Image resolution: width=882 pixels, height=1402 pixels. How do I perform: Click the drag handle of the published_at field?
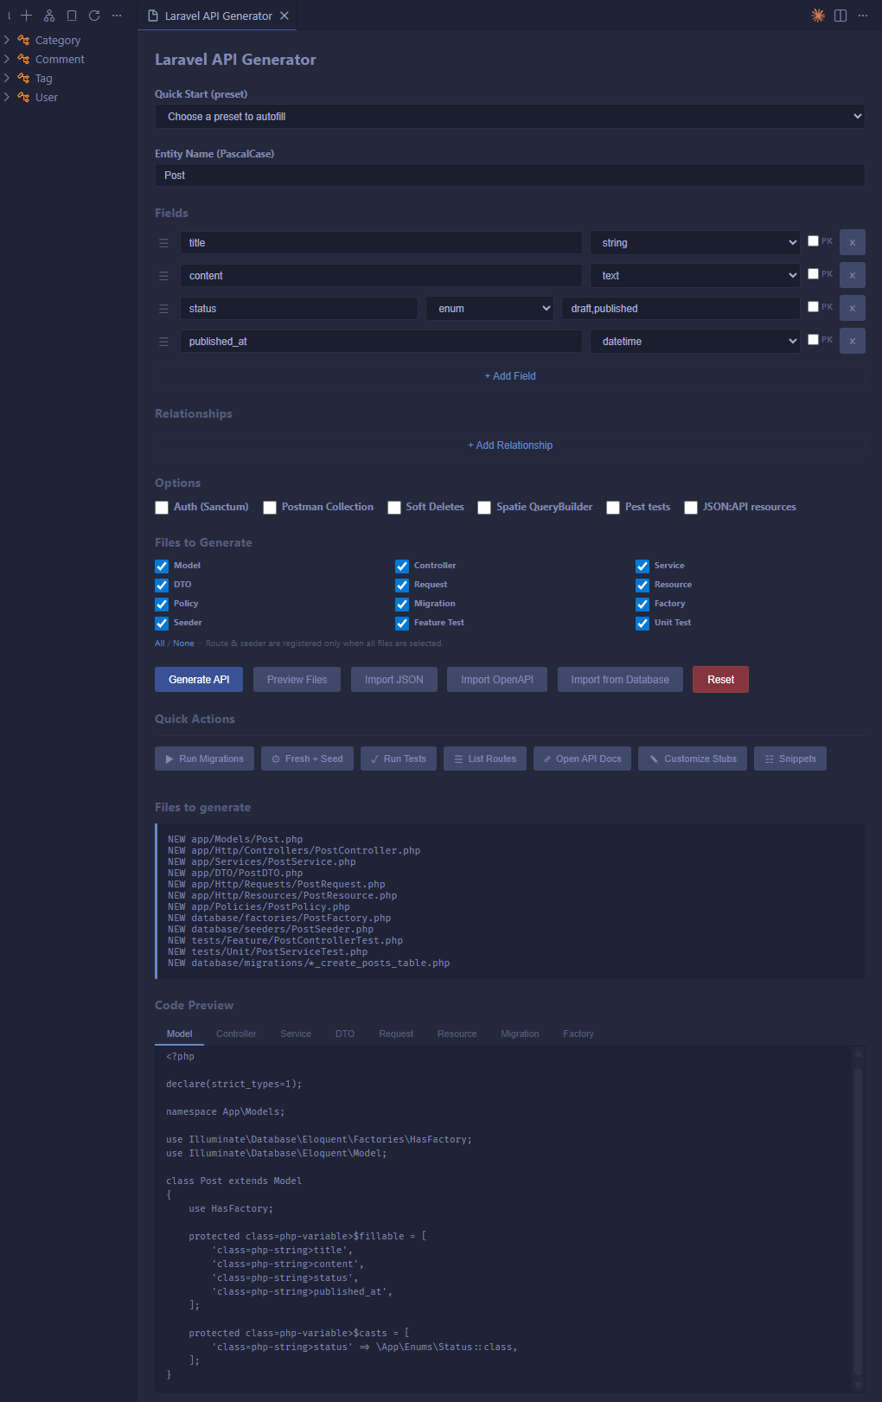coord(163,342)
